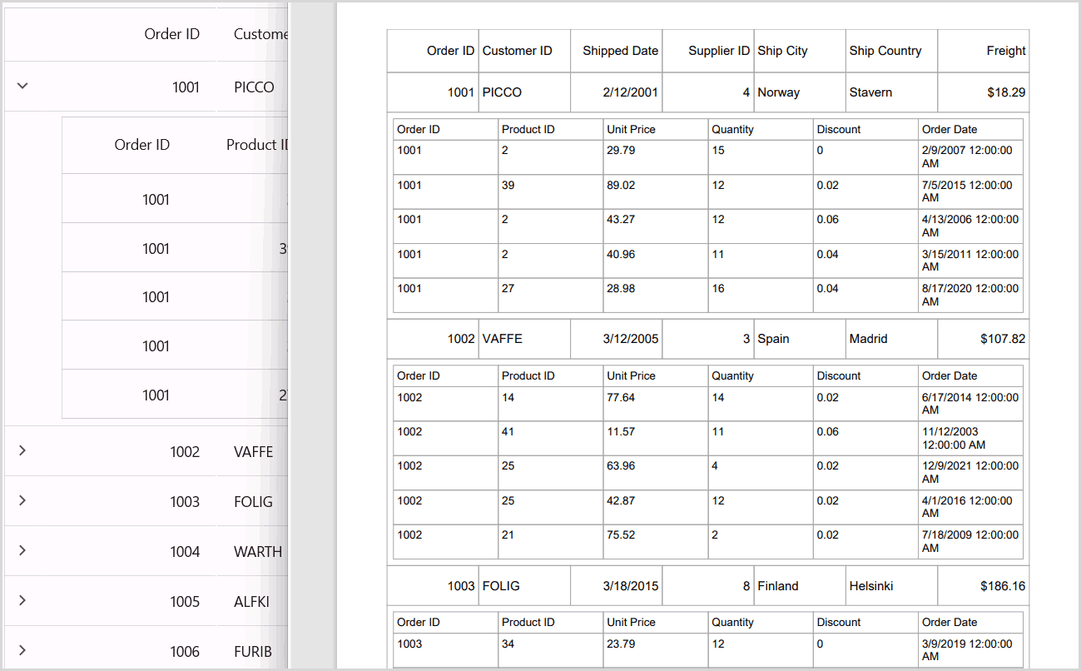
Task: Expand the row for order 1004 WARTH
Action: [x=22, y=550]
